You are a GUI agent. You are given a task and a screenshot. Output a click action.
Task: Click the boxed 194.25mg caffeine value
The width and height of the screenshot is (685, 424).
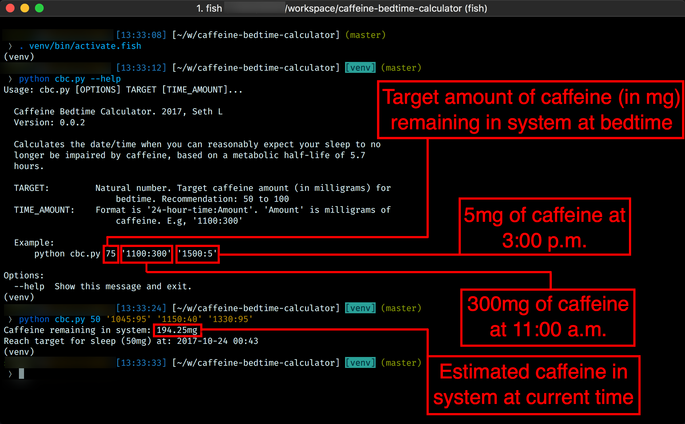click(177, 330)
